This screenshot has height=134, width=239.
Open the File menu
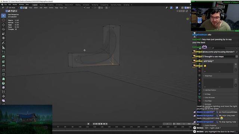coord(6,5)
